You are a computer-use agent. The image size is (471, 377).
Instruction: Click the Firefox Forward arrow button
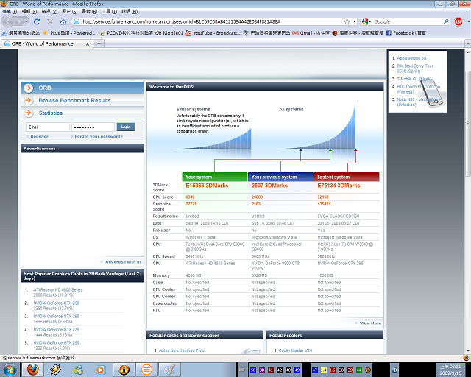tap(19, 22)
